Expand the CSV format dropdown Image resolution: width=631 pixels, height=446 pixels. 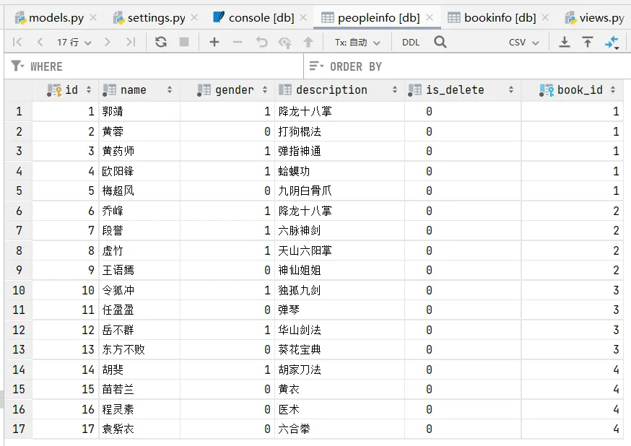(523, 43)
